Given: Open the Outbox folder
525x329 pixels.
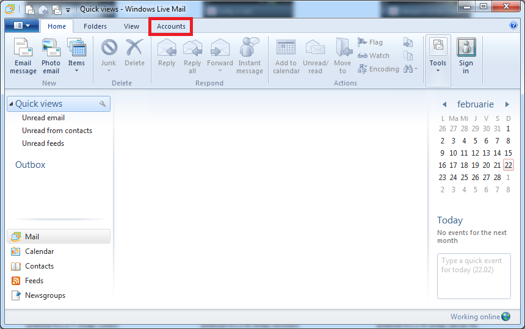Looking at the screenshot, I should coord(31,165).
